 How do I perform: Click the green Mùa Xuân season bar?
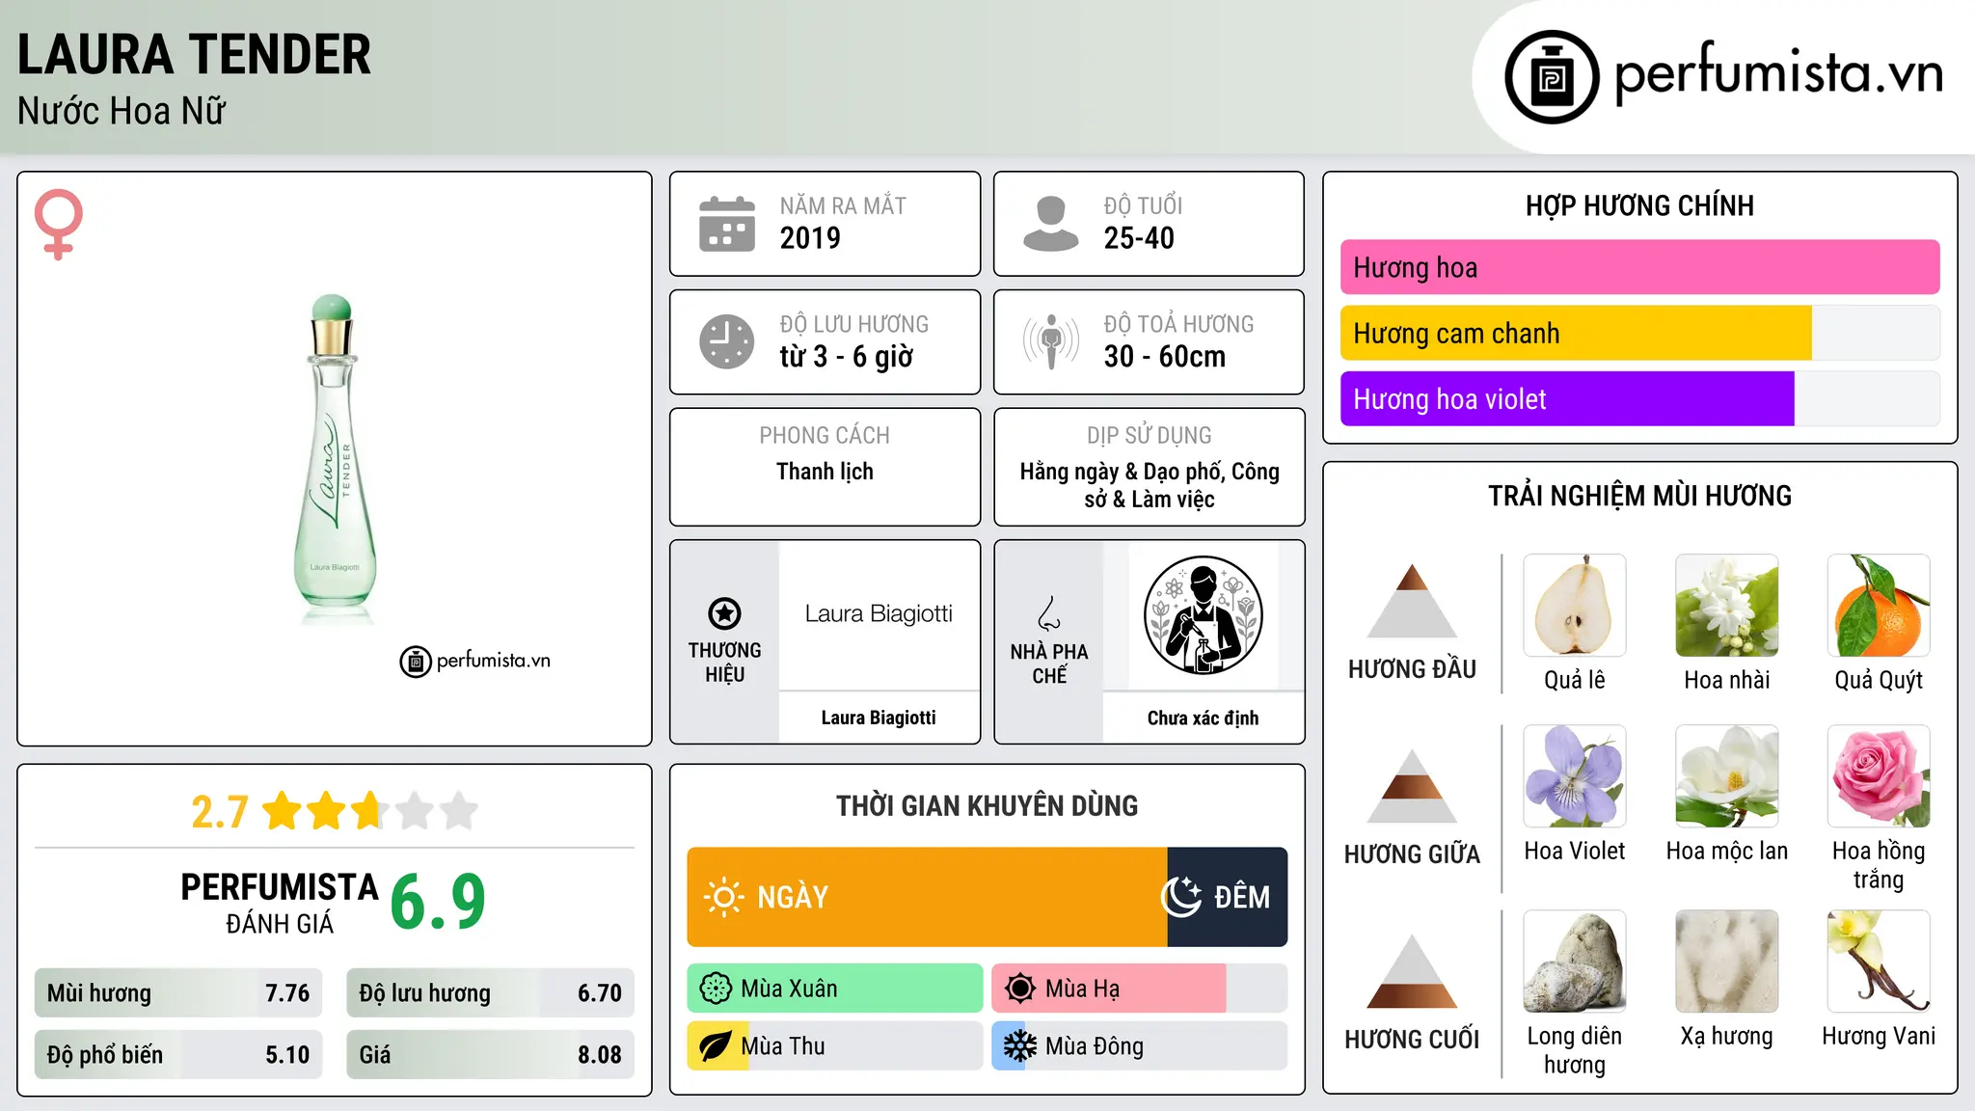point(835,989)
